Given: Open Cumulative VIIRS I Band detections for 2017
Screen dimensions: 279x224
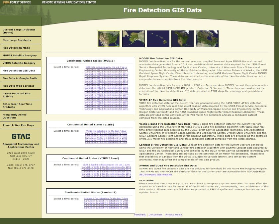Looking at the screenshot, I should tap(106, 169).
